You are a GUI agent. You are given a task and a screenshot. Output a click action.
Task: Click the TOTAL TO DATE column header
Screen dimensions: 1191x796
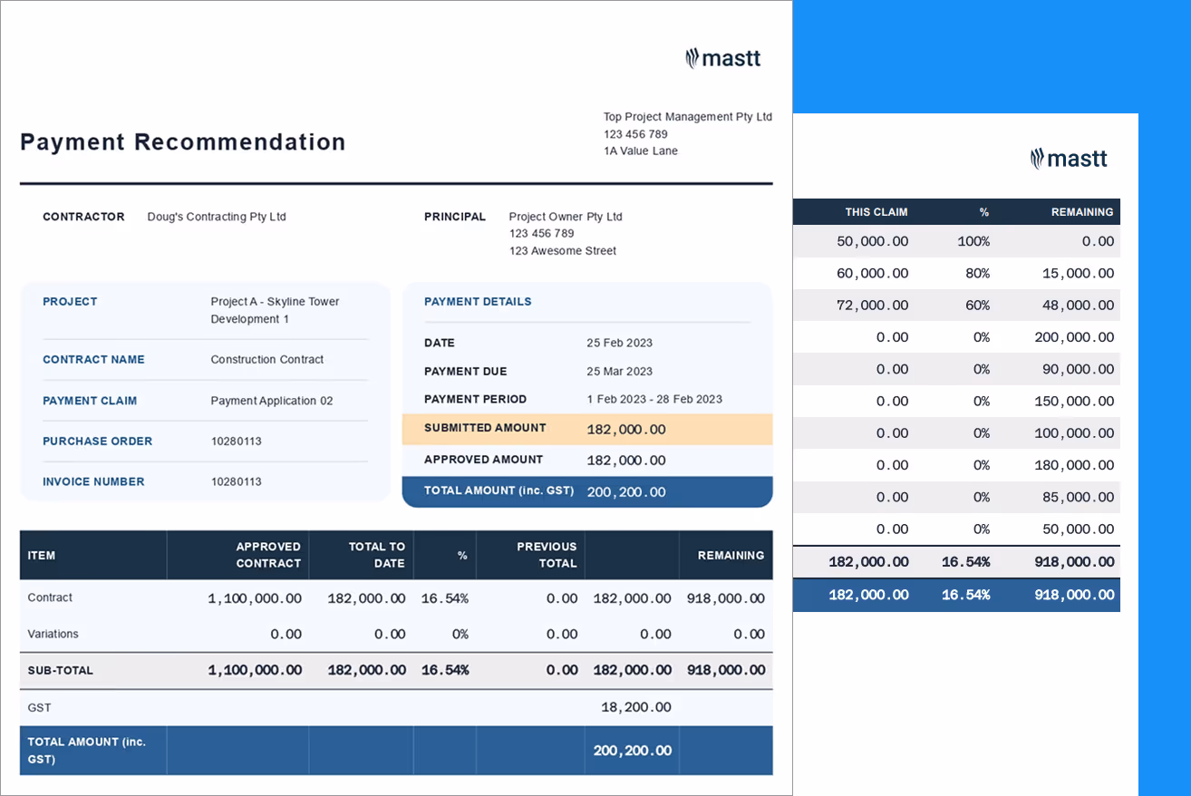(x=377, y=555)
